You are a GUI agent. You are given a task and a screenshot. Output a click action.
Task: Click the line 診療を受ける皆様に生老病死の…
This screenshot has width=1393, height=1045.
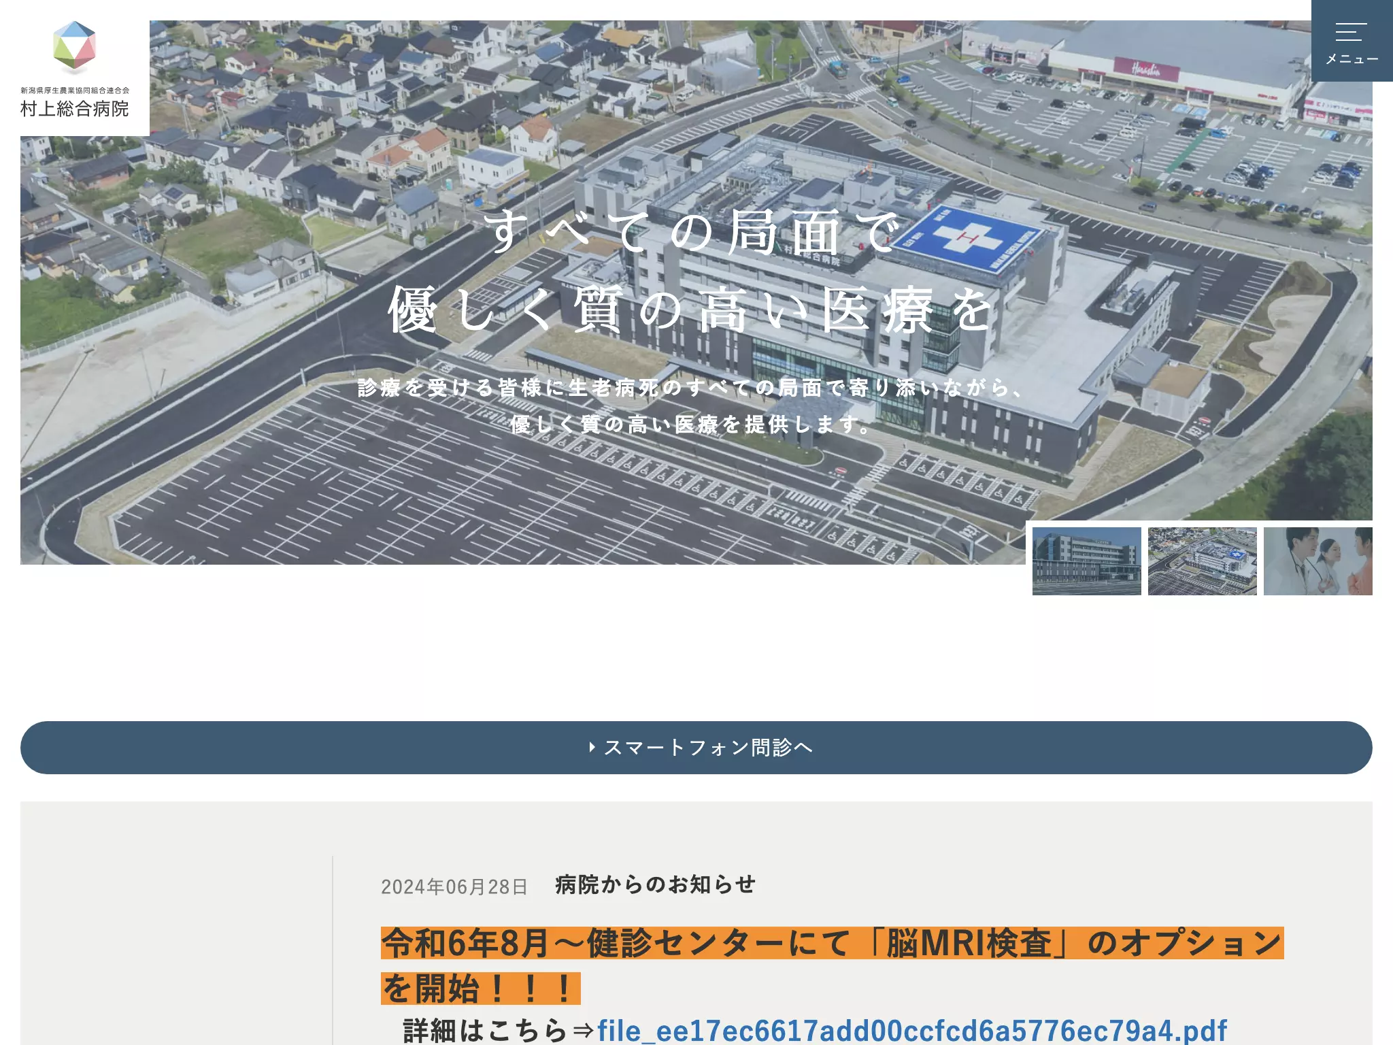(692, 388)
